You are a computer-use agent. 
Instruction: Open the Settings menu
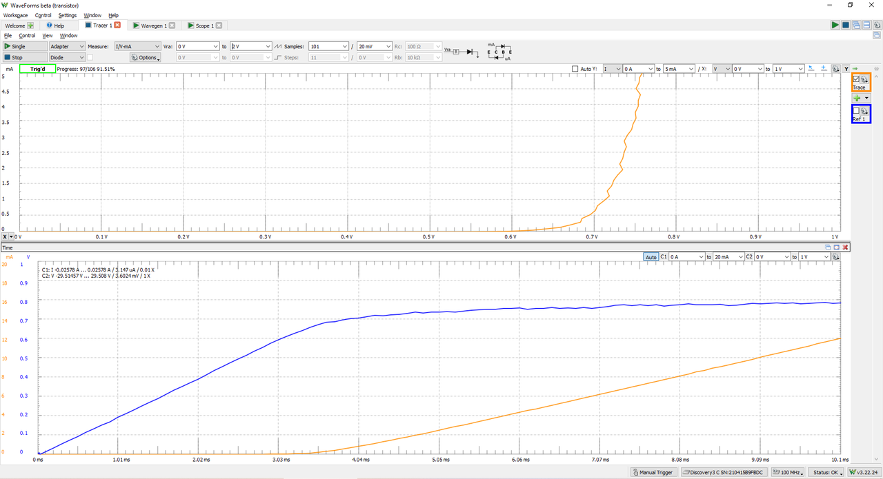coord(68,15)
